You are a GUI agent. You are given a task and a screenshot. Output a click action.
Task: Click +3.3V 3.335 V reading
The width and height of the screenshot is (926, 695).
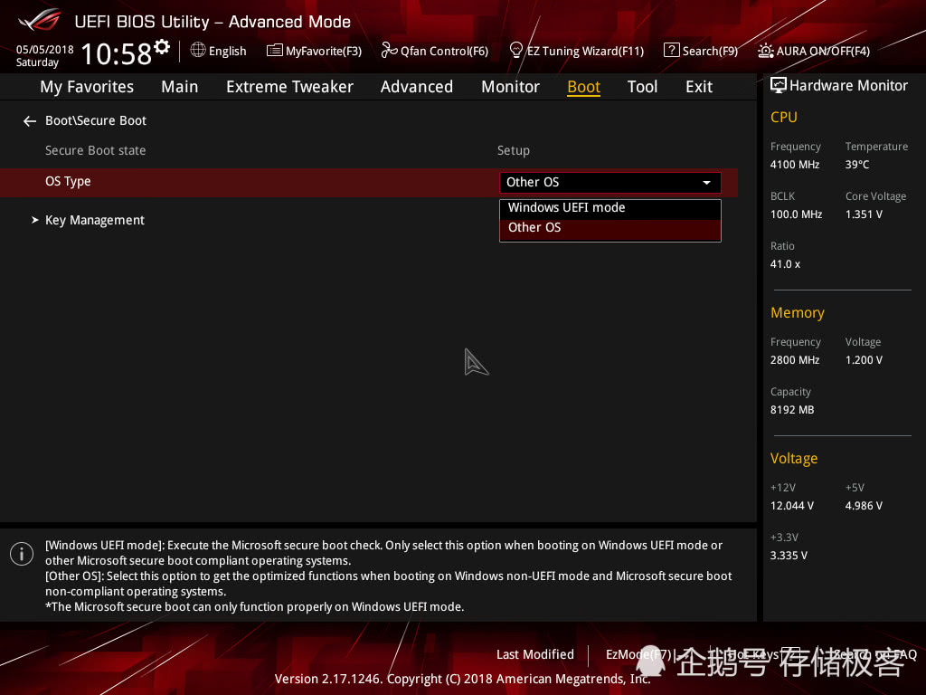789,556
